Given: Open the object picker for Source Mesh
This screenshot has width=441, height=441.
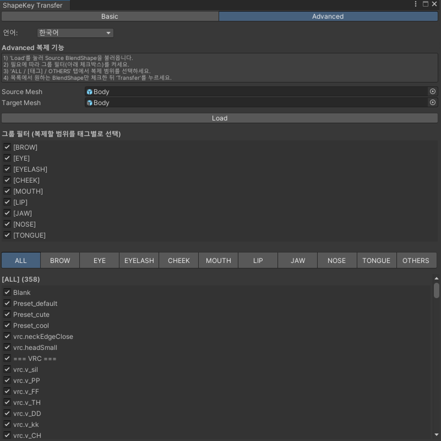Looking at the screenshot, I should [x=432, y=91].
